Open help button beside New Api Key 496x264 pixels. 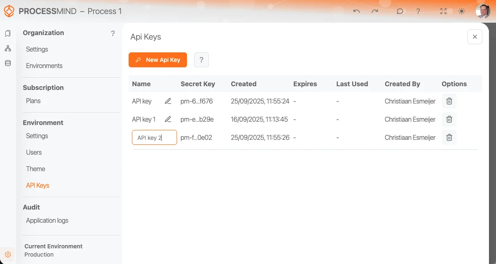point(201,60)
